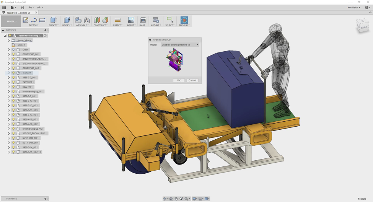Click the Insert image icon

pos(131,20)
